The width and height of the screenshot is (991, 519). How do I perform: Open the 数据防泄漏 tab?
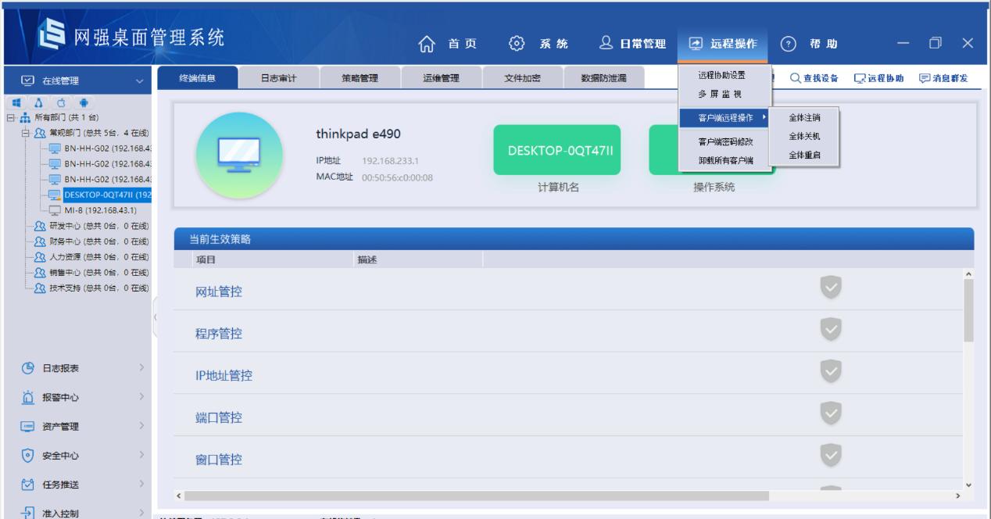point(604,77)
